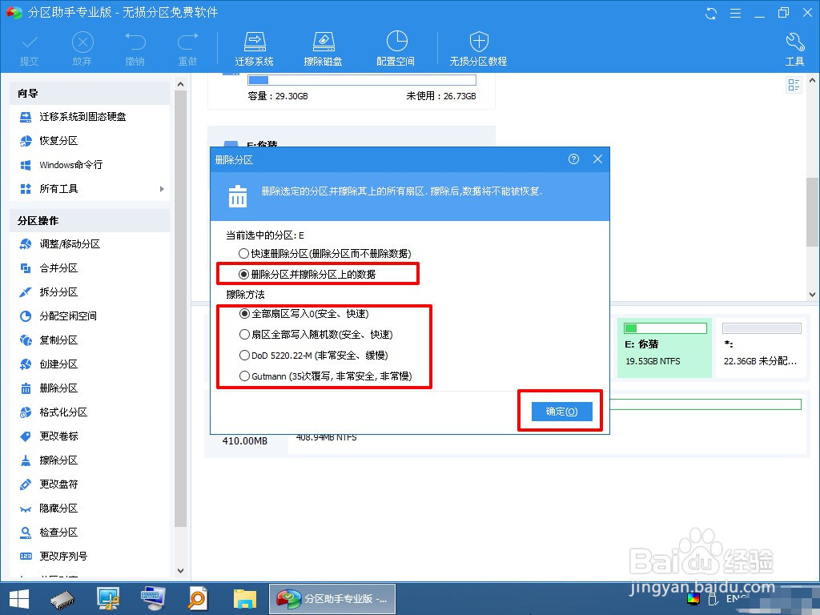Click the 重做 (redo) toolbar icon
The image size is (820, 615).
coord(187,50)
